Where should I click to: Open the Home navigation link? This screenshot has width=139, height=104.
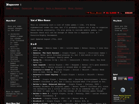8,8
